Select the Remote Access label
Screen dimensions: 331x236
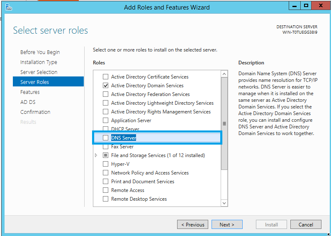[x=128, y=190]
